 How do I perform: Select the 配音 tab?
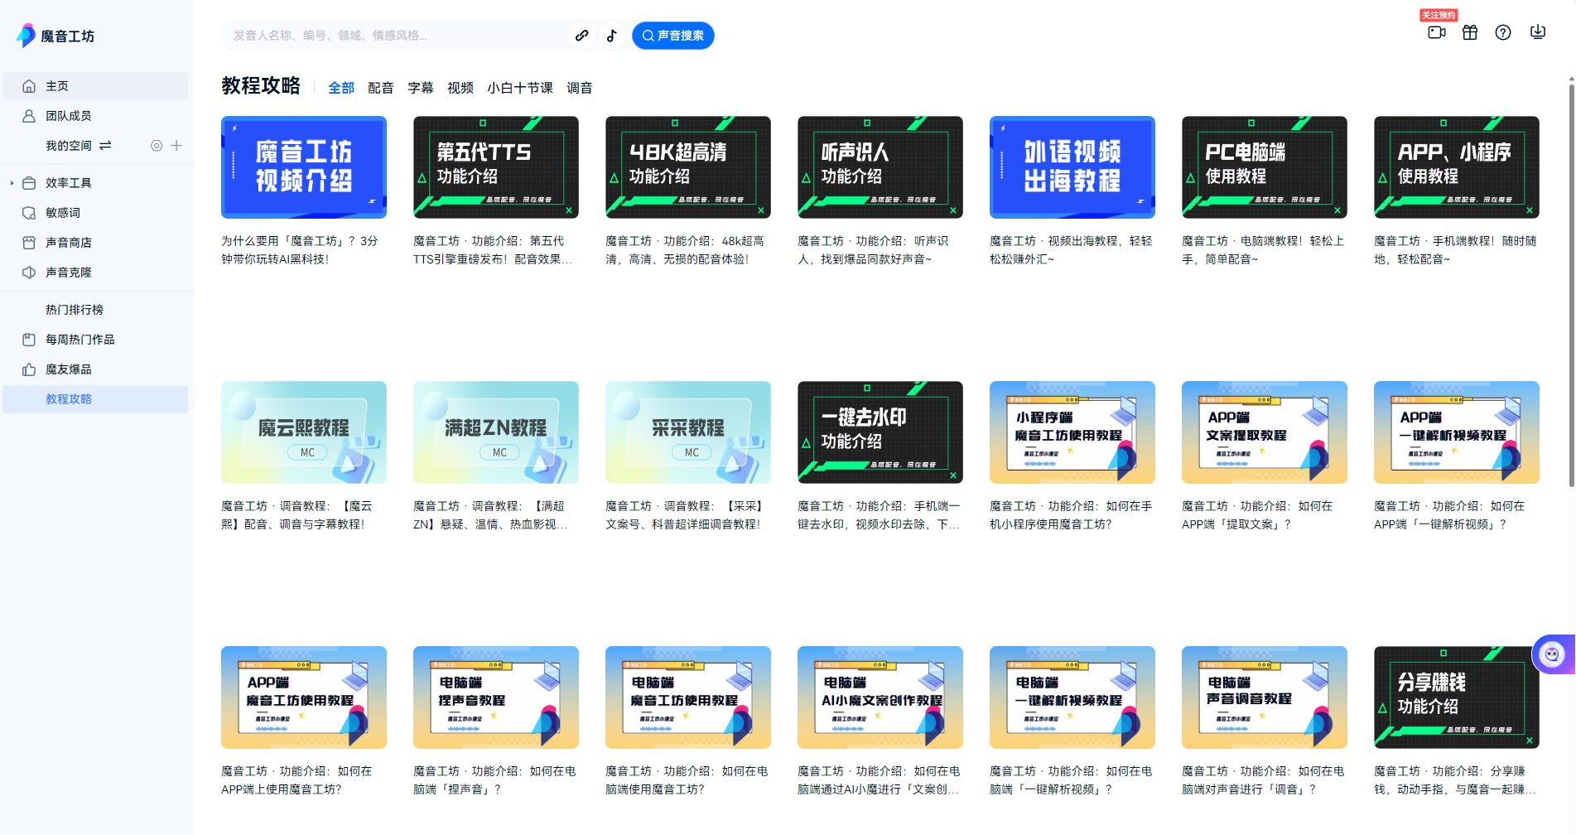point(381,88)
